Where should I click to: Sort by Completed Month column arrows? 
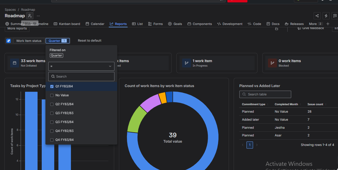300,105
